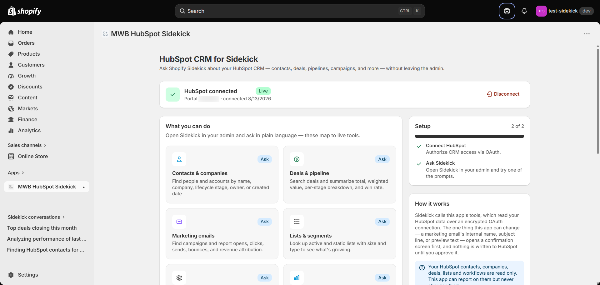Open the Sidekick assistant icon
Screen dimensions: 600x285
tap(507, 11)
